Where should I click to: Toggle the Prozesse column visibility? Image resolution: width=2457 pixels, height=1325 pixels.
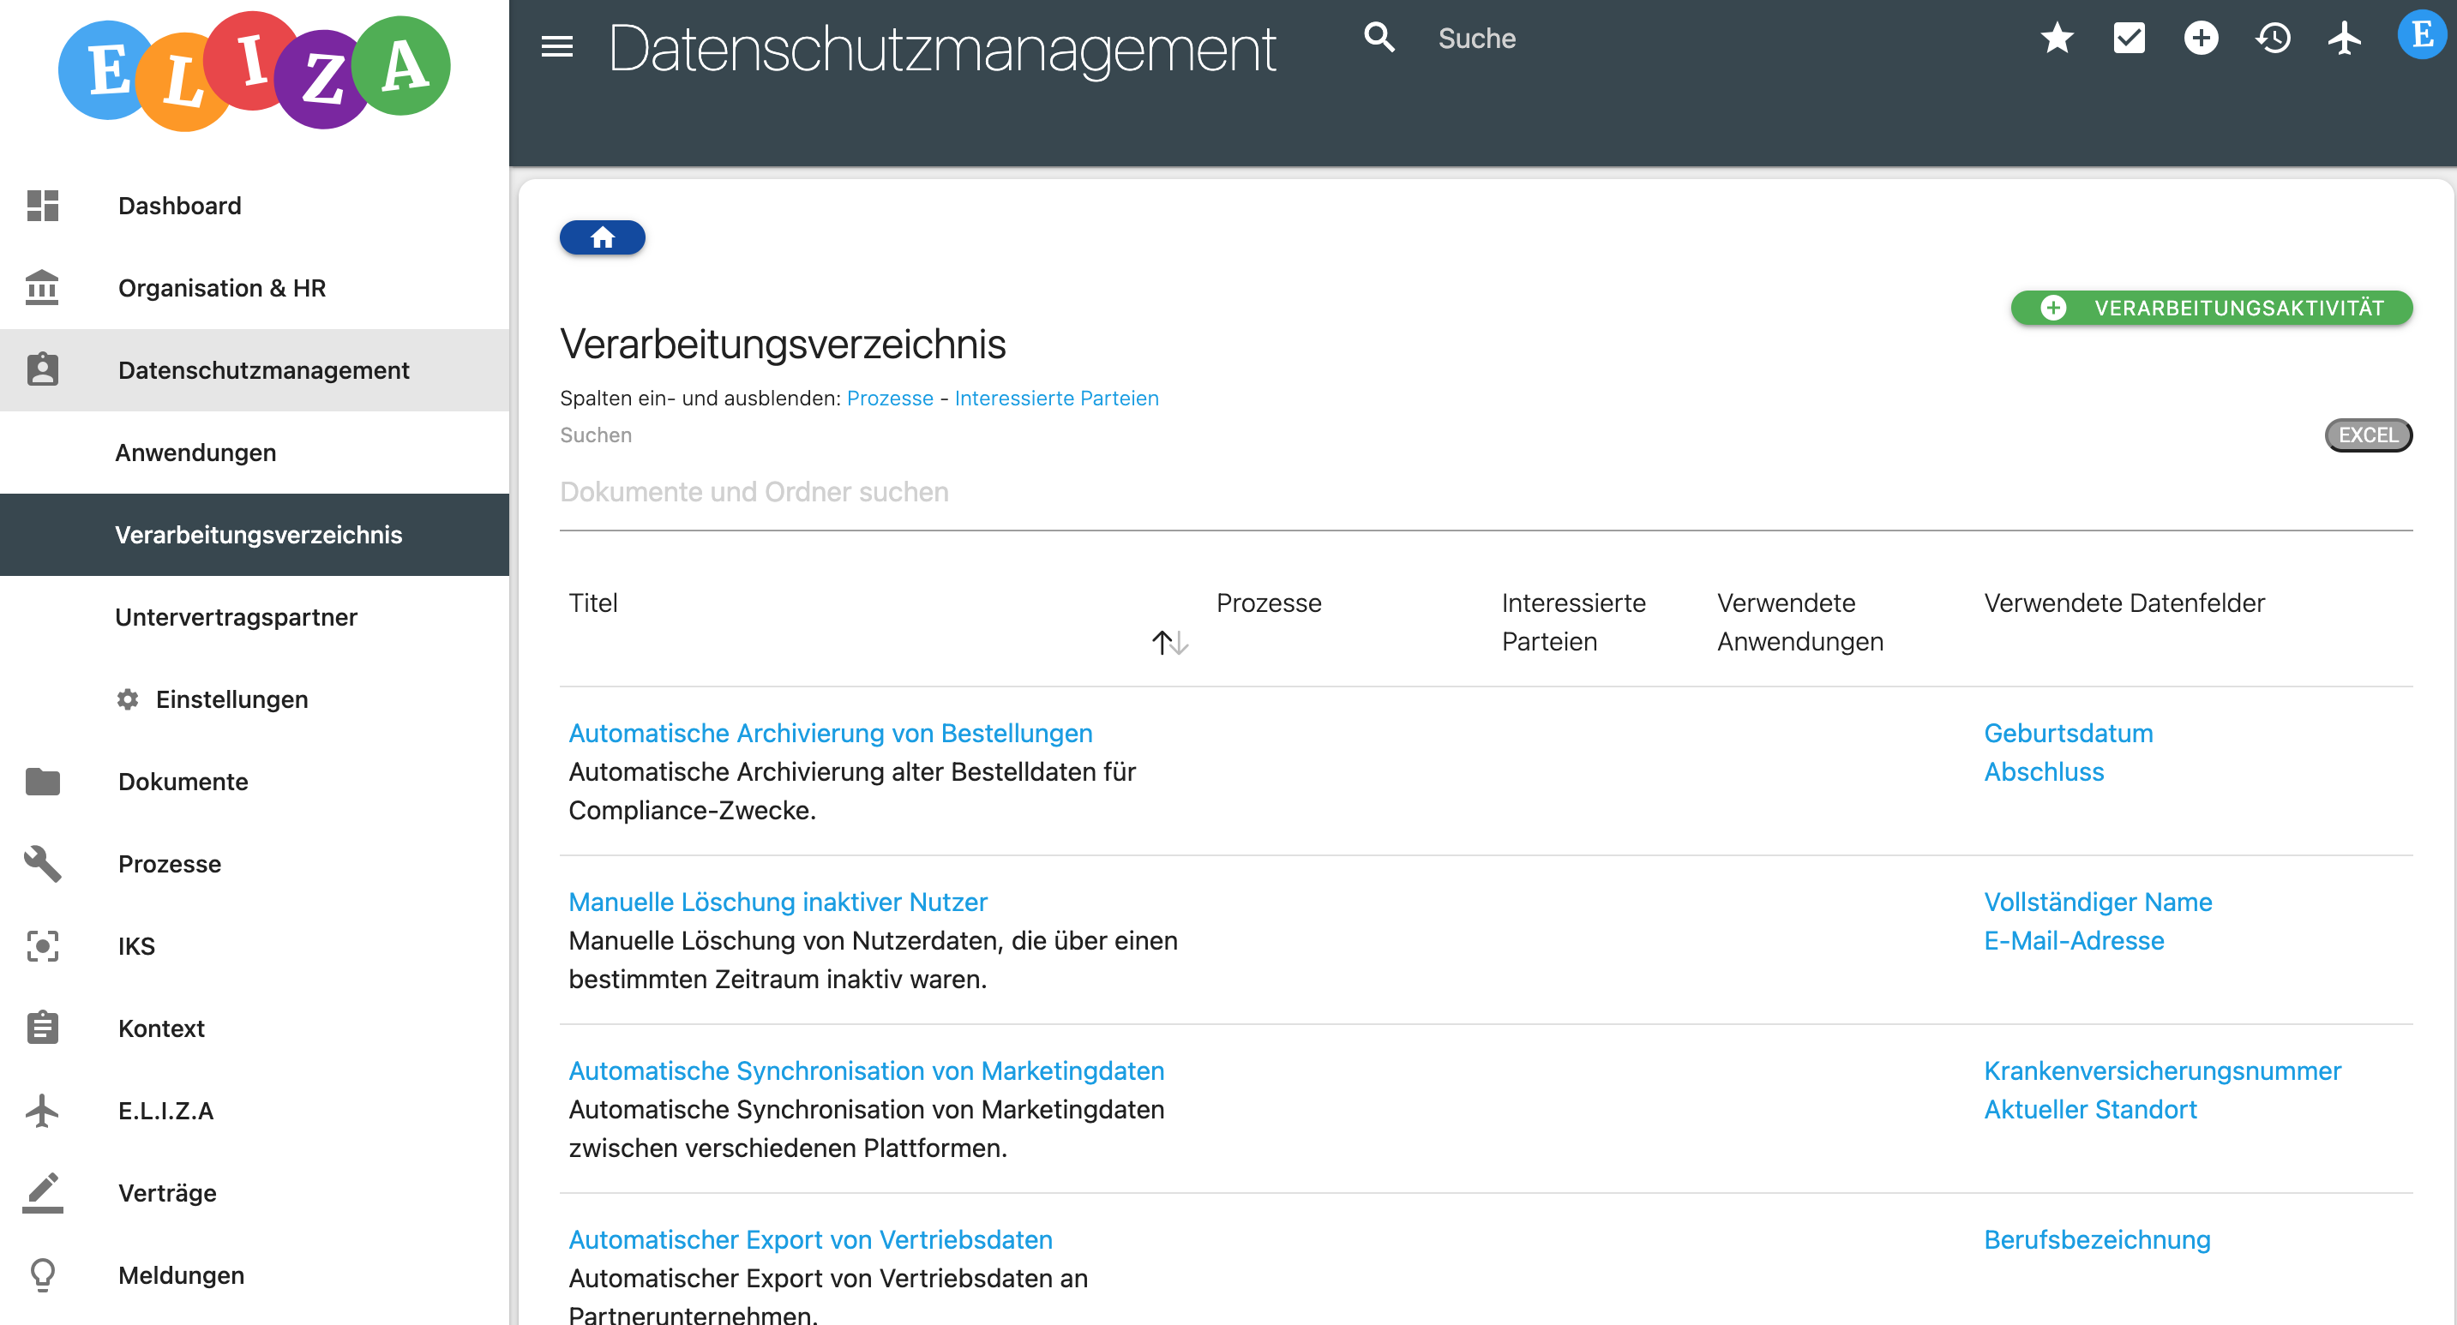pyautogui.click(x=889, y=398)
